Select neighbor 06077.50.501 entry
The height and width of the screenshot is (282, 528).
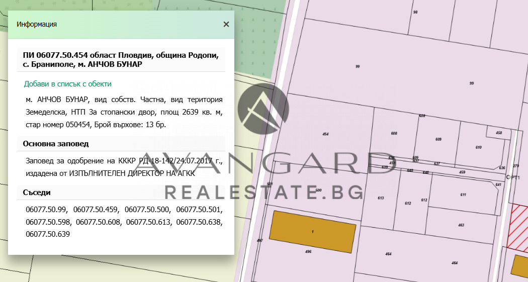pos(199,209)
